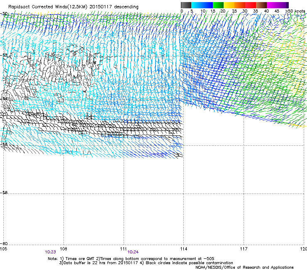
Task: Click the purple time stamp "10:23"
Action: click(50, 252)
